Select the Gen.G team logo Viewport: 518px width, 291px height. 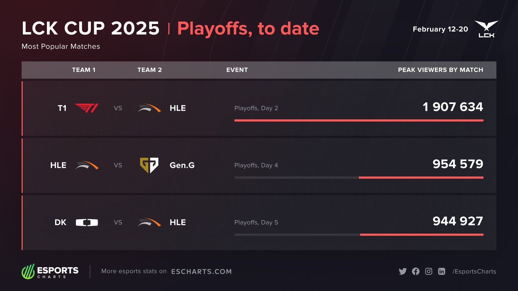tap(149, 165)
